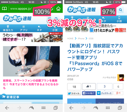Select the 体当たり tab on left screen
The width and height of the screenshot is (127, 112).
tap(8, 28)
